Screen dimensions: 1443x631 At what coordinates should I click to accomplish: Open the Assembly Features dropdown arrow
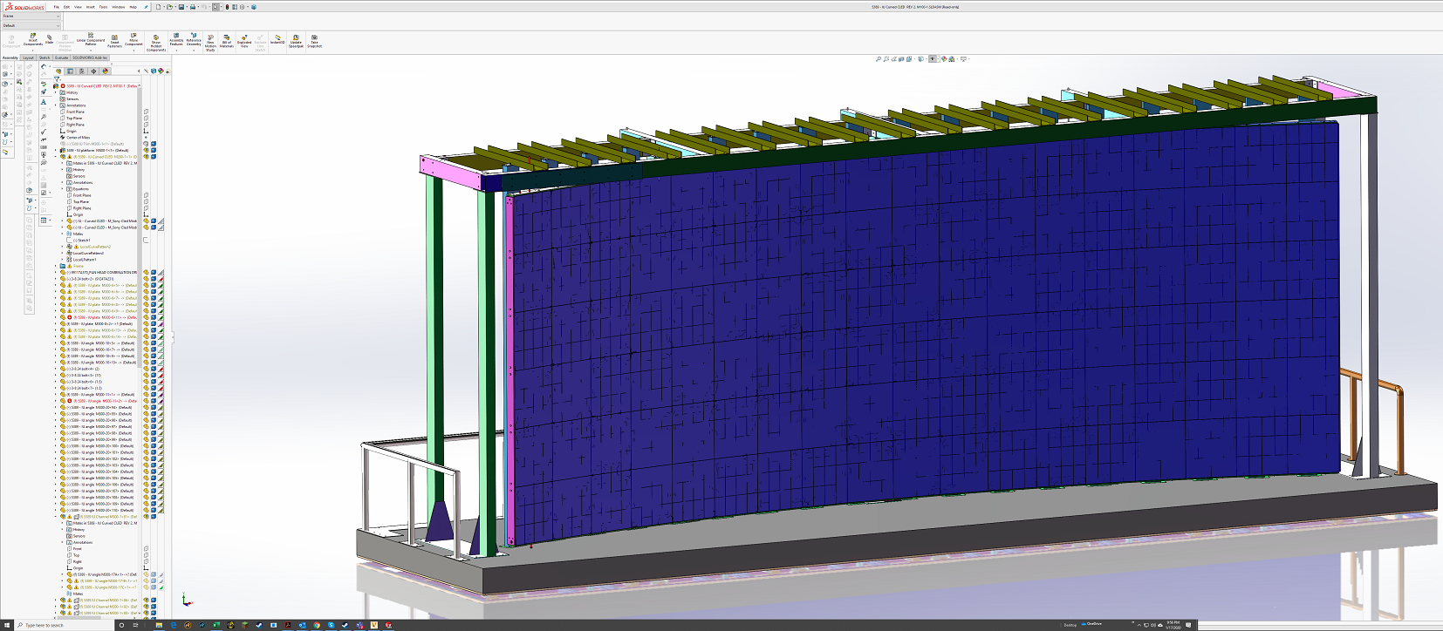coord(176,51)
